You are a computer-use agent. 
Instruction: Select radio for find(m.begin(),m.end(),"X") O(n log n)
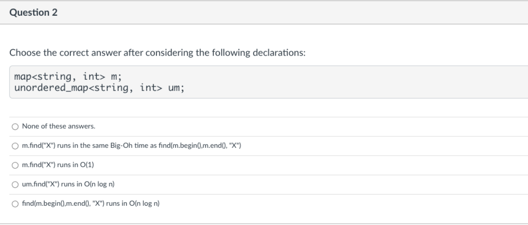coord(15,203)
